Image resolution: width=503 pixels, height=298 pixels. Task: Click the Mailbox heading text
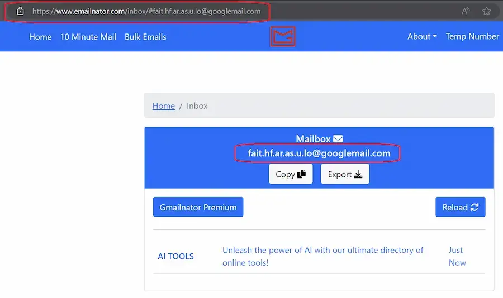pyautogui.click(x=313, y=139)
